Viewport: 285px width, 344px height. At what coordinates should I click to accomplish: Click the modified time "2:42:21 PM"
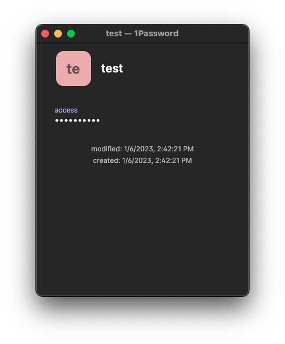(x=175, y=149)
